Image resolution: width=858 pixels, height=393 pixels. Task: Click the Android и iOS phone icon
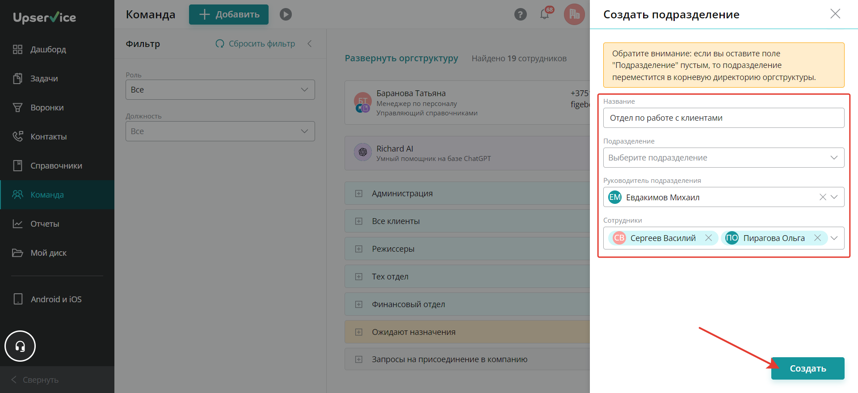coord(18,299)
